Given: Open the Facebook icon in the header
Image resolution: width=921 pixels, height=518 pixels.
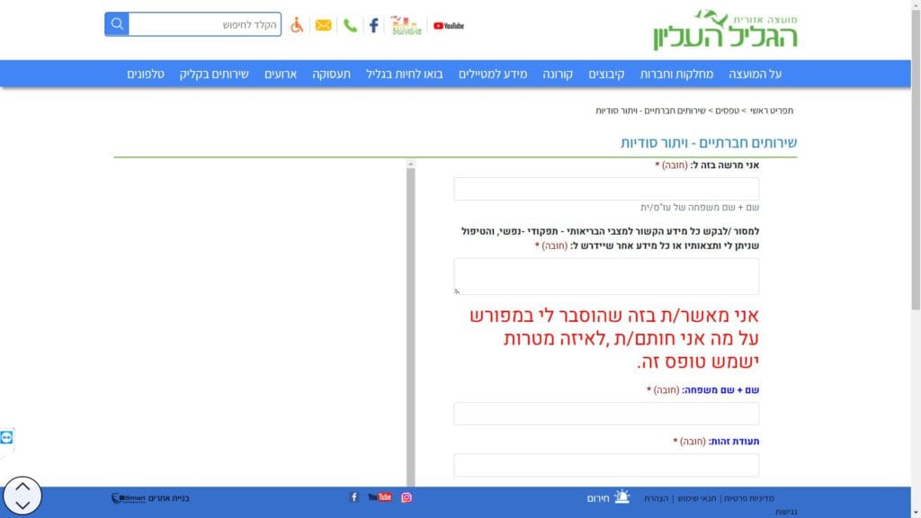Looking at the screenshot, I should tap(373, 25).
